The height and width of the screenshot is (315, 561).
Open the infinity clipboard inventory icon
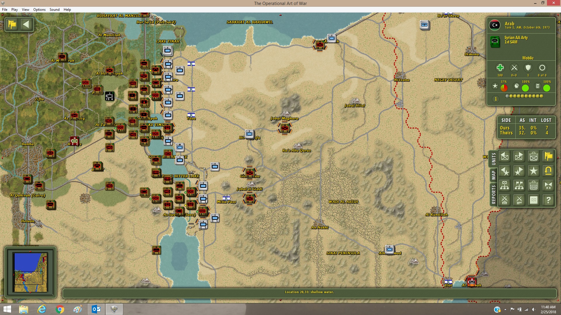[534, 185]
